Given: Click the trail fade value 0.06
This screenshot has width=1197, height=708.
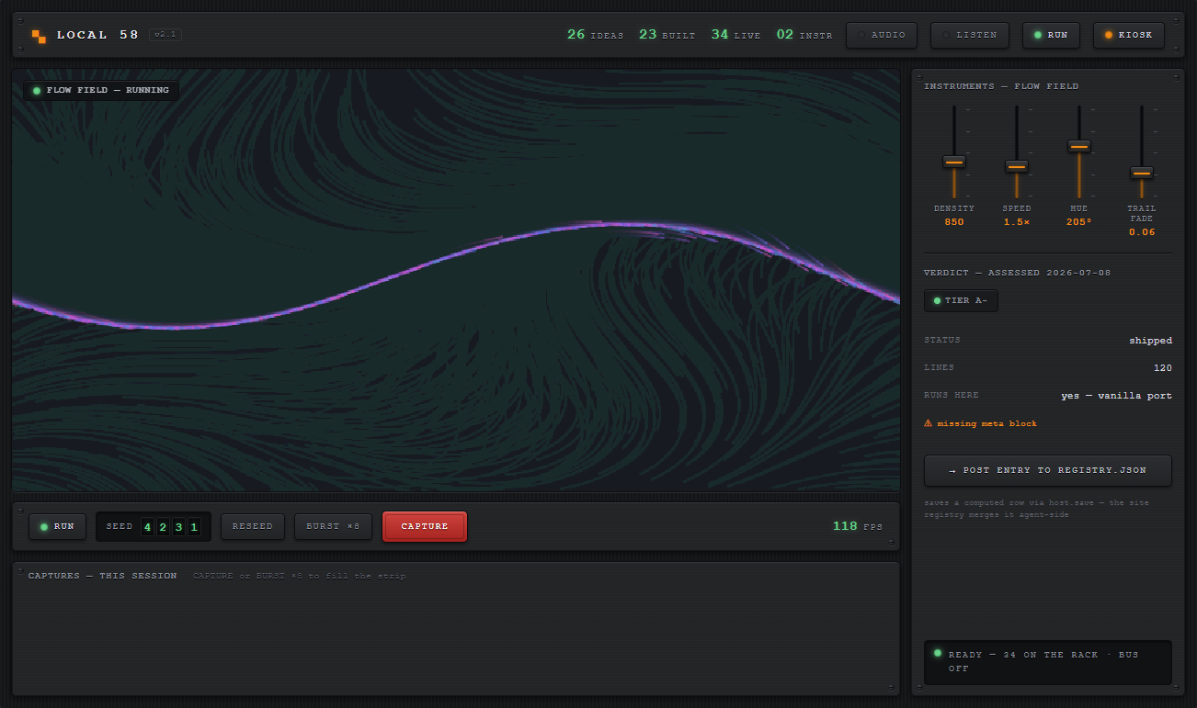Looking at the screenshot, I should [x=1142, y=232].
